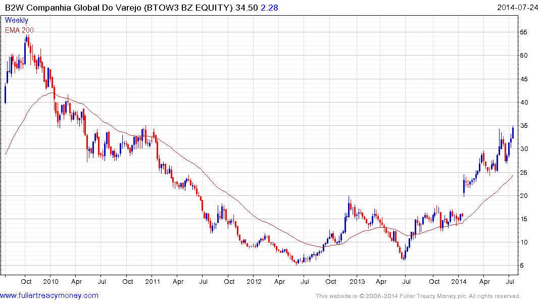The image size is (543, 303).
Task: Click the 2010 label on time axis
Action: pyautogui.click(x=51, y=281)
